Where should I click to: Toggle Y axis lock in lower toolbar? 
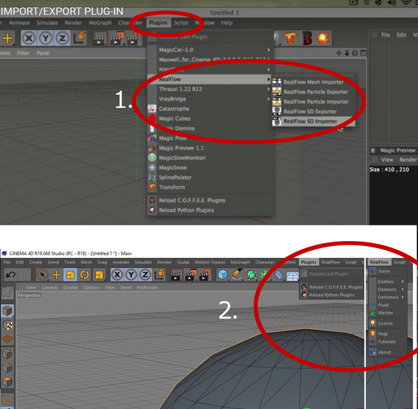coord(131,274)
